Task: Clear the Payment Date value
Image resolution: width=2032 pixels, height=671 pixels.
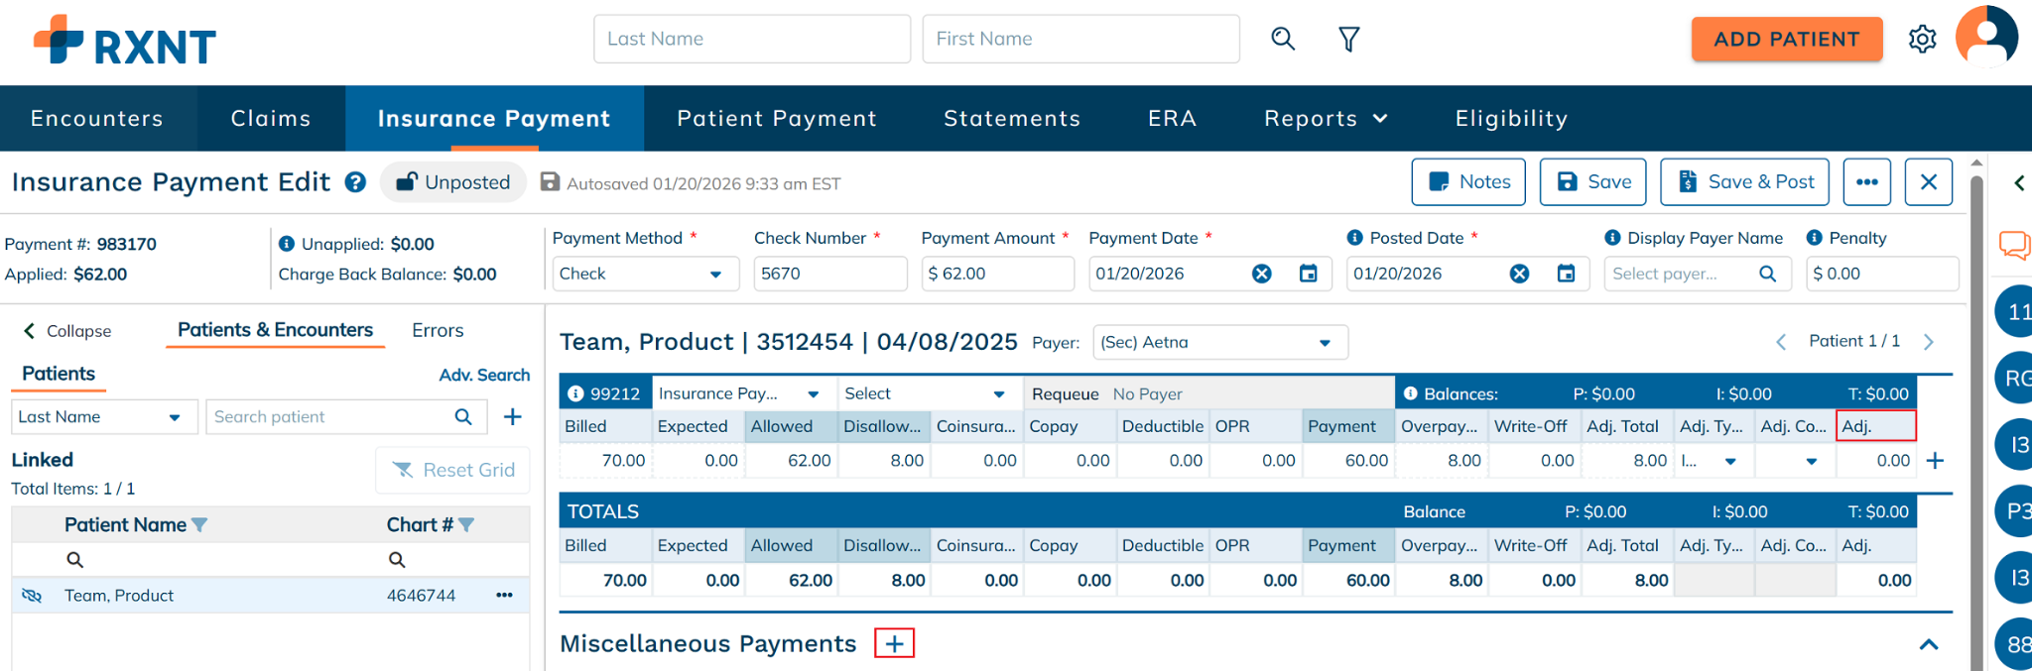Action: [1261, 274]
